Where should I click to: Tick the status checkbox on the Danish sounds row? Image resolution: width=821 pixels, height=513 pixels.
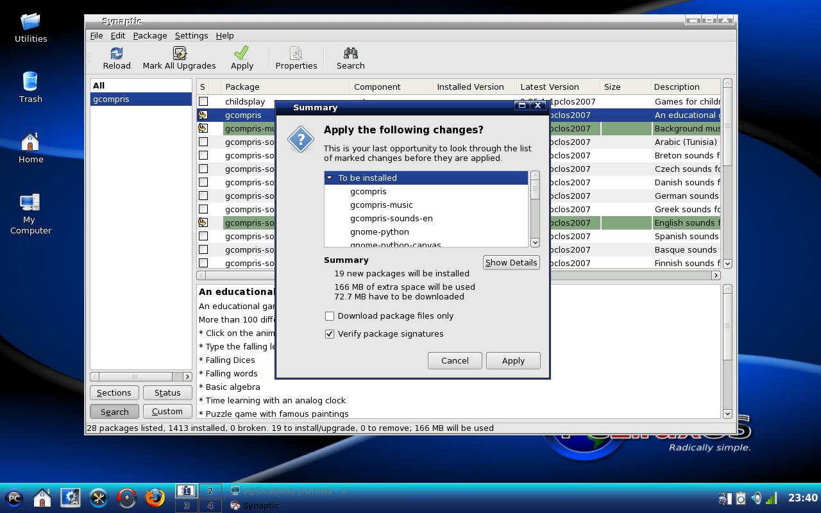203,182
